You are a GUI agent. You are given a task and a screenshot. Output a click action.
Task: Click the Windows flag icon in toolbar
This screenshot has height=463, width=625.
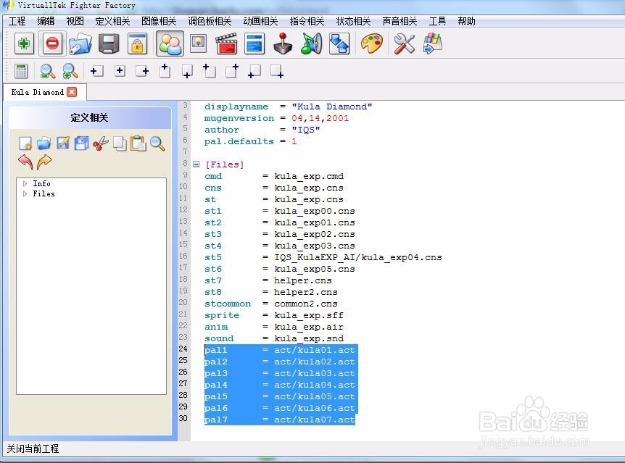(433, 43)
